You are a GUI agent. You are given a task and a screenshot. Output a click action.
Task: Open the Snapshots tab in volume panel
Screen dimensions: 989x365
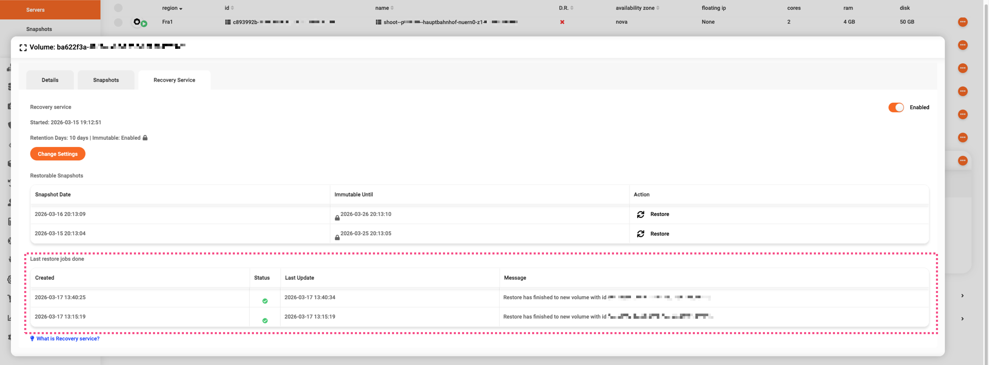106,80
